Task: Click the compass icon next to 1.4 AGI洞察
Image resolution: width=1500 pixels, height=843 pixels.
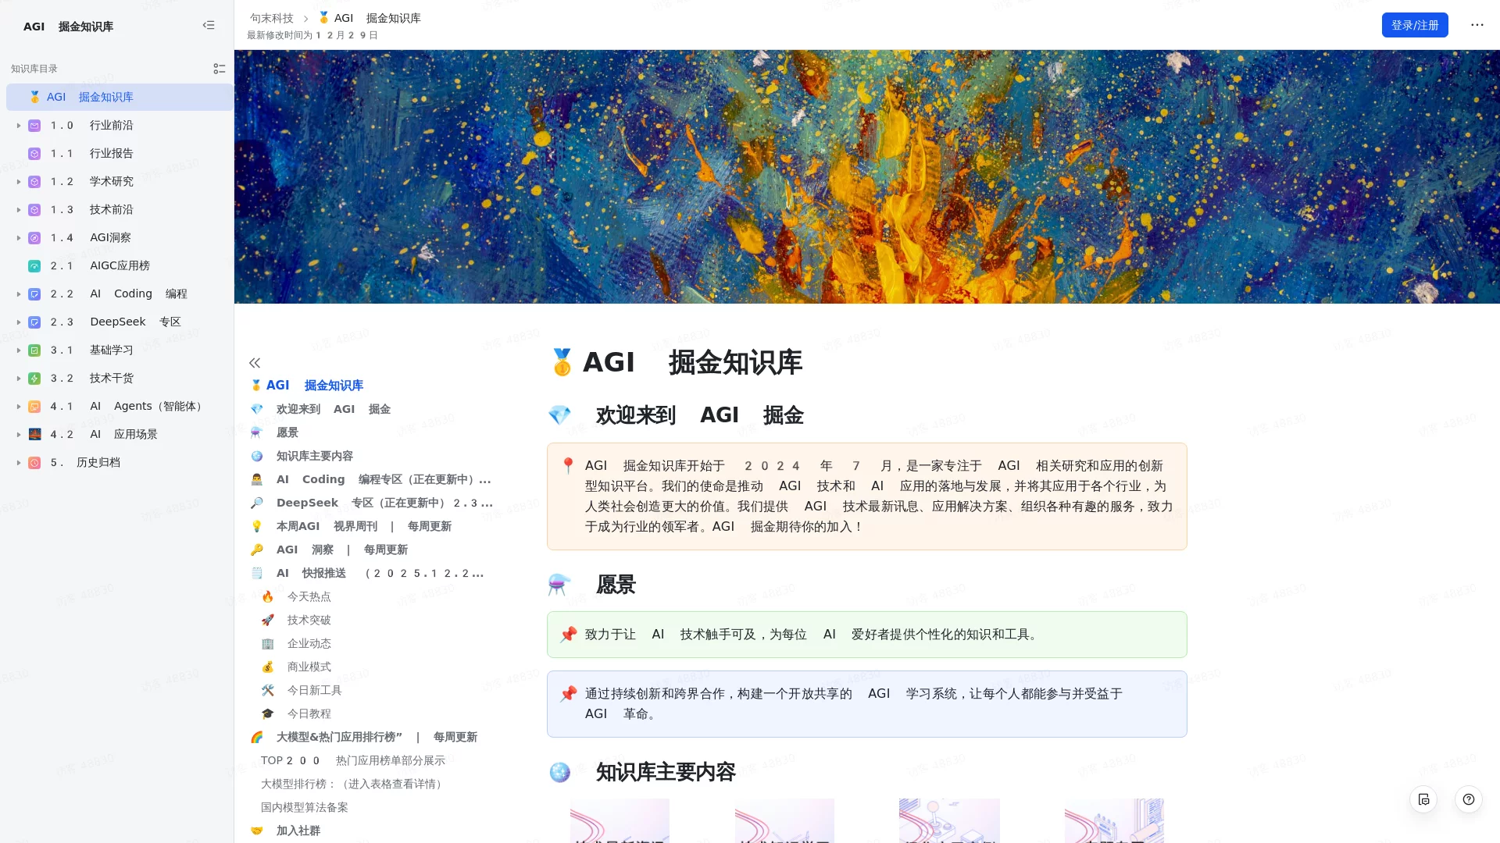Action: point(34,237)
